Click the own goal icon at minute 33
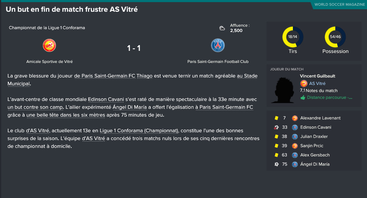The image size is (367, 198). point(276,127)
